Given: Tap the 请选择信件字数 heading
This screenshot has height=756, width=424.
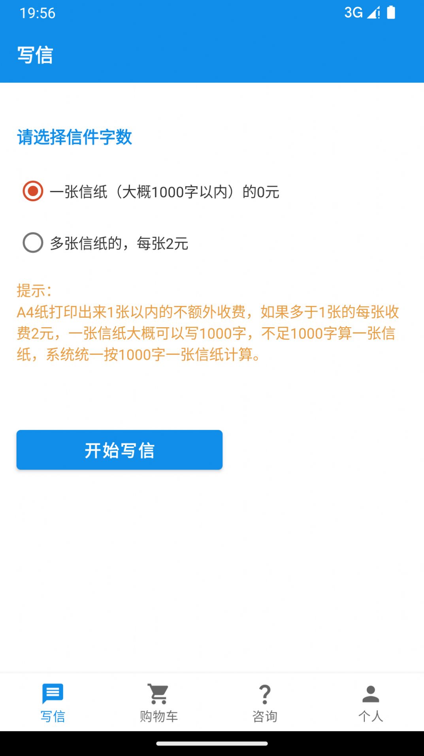Looking at the screenshot, I should click(x=74, y=137).
